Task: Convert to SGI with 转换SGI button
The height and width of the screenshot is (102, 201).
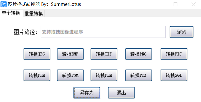Action: [174, 75]
